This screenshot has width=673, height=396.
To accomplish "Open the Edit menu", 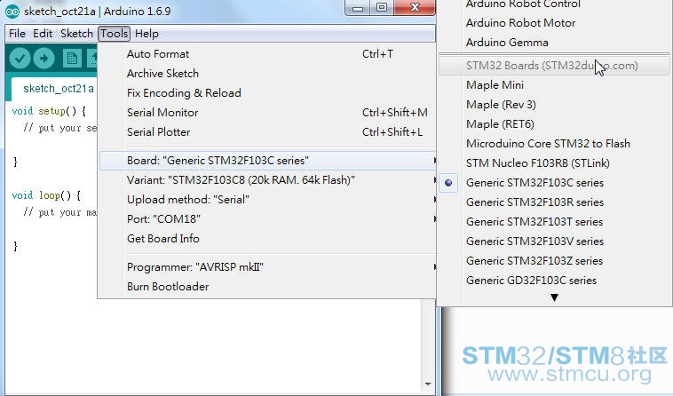I will pyautogui.click(x=43, y=34).
